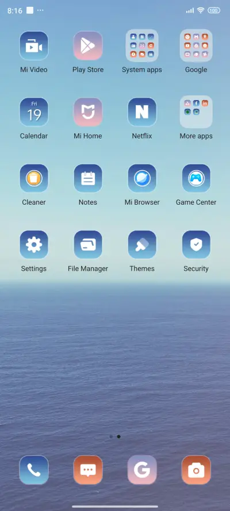Tap the white square notification icon

coord(30,10)
